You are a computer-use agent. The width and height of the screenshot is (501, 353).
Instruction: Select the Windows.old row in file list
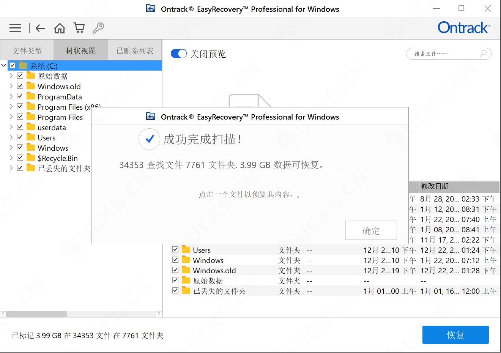click(x=335, y=270)
